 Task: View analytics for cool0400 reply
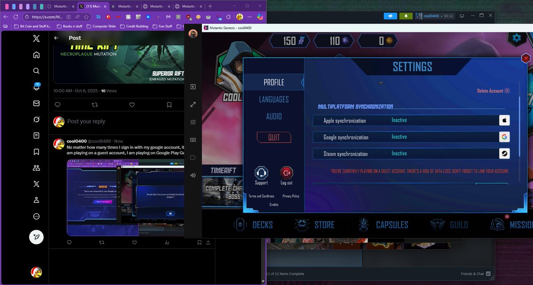pyautogui.click(x=167, y=242)
